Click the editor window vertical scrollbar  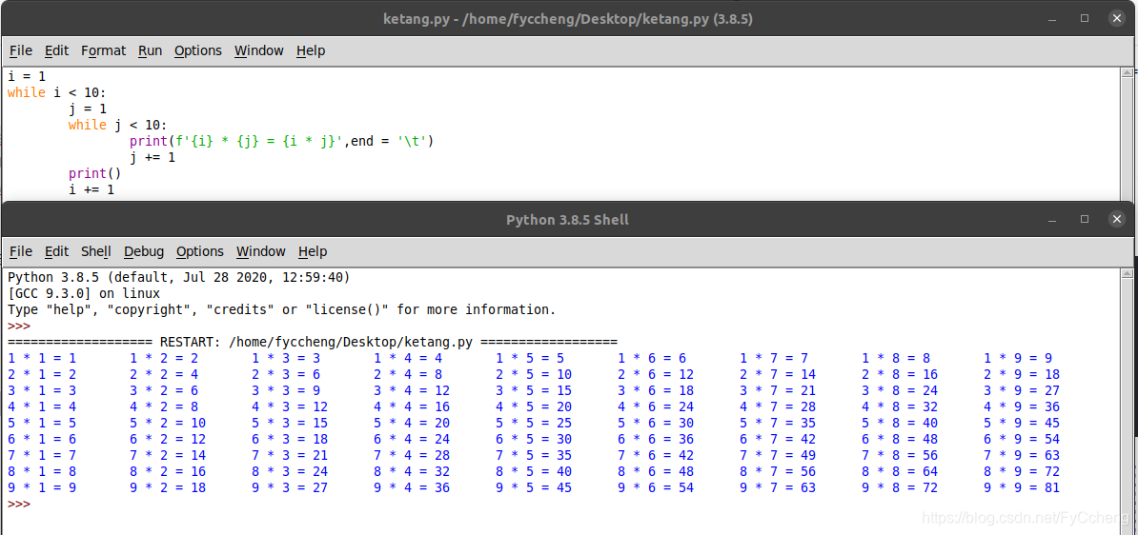pos(1127,133)
